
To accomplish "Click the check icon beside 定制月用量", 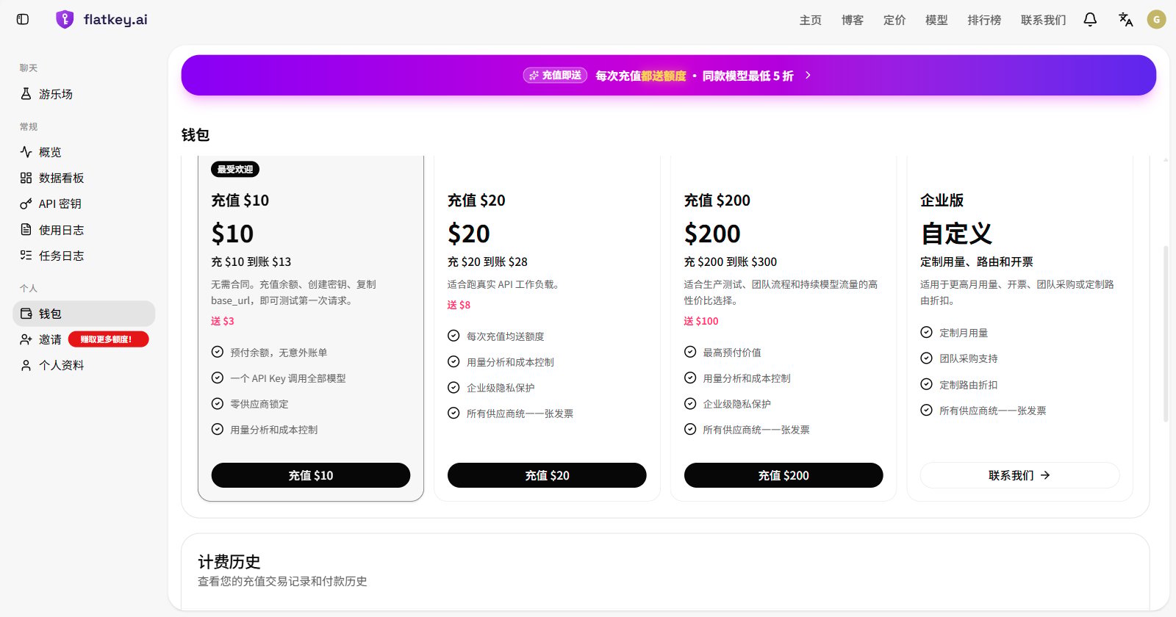I will [926, 332].
